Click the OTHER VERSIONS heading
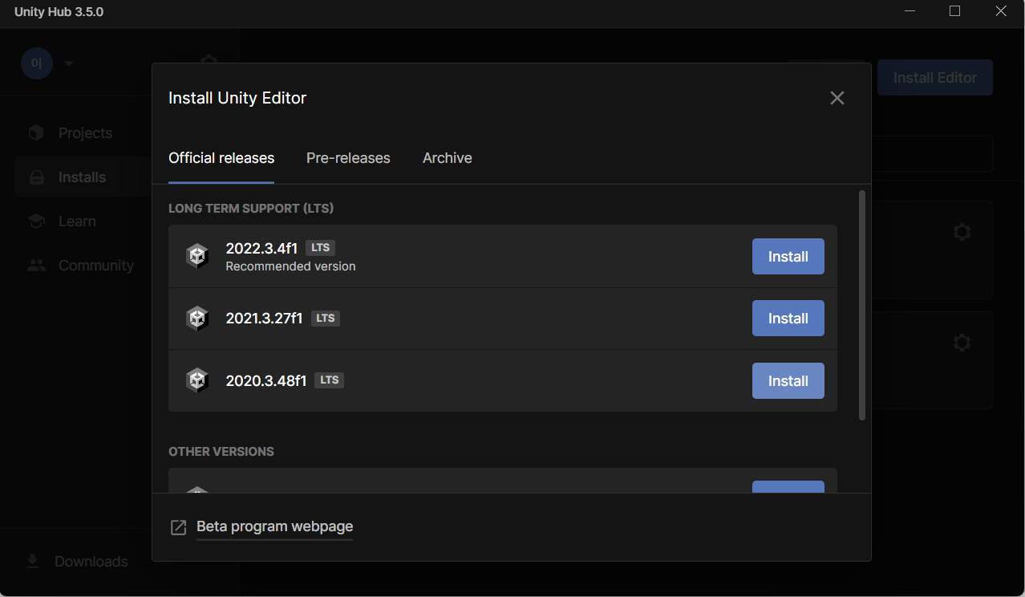 tap(221, 452)
